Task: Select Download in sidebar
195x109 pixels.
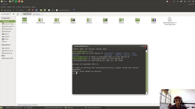Action: 8,31
